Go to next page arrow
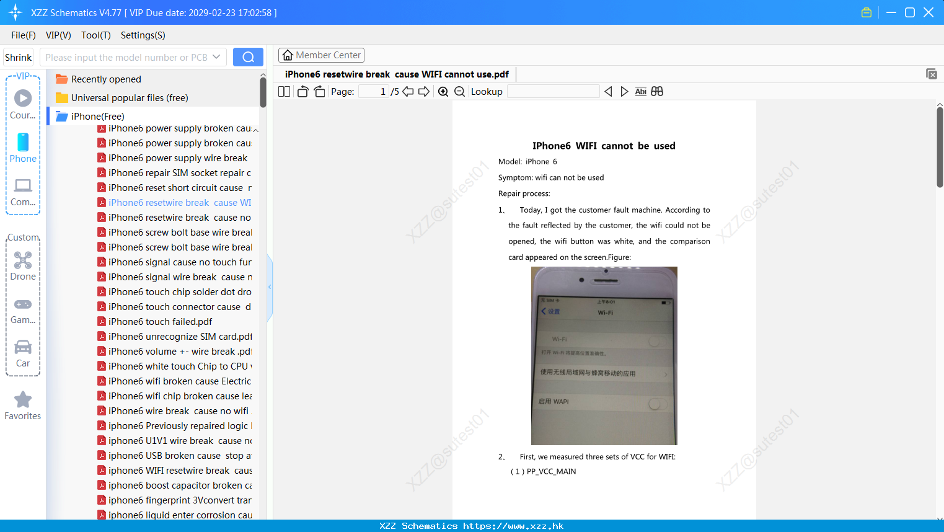 coord(424,92)
